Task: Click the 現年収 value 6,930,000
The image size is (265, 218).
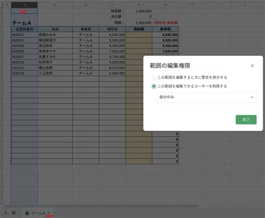Action: tap(112, 73)
